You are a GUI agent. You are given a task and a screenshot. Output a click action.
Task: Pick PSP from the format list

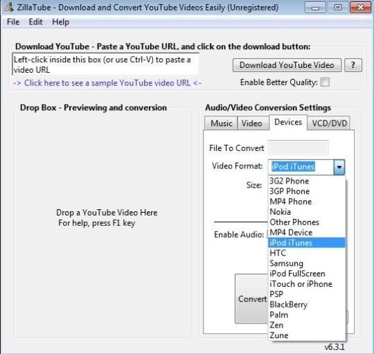[x=307, y=294]
